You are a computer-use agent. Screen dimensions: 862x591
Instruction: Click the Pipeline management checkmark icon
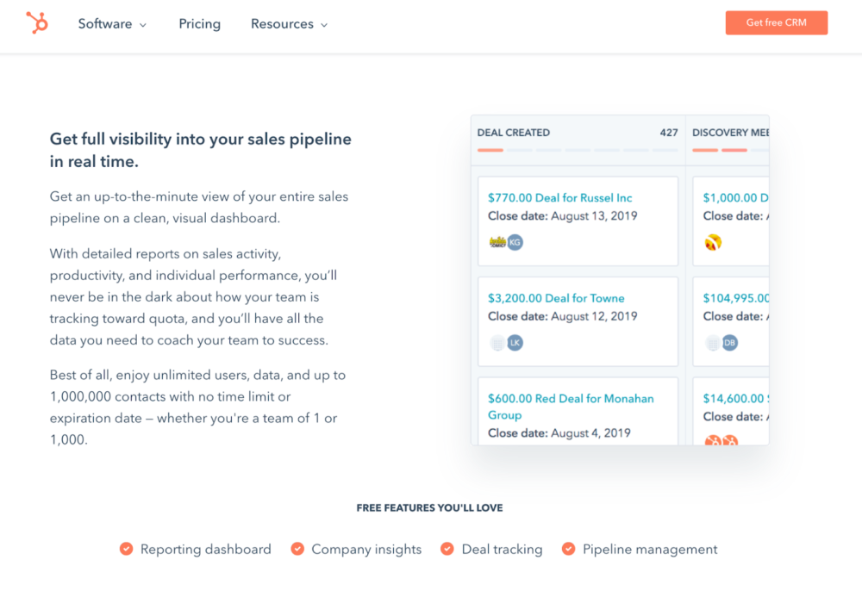(569, 549)
